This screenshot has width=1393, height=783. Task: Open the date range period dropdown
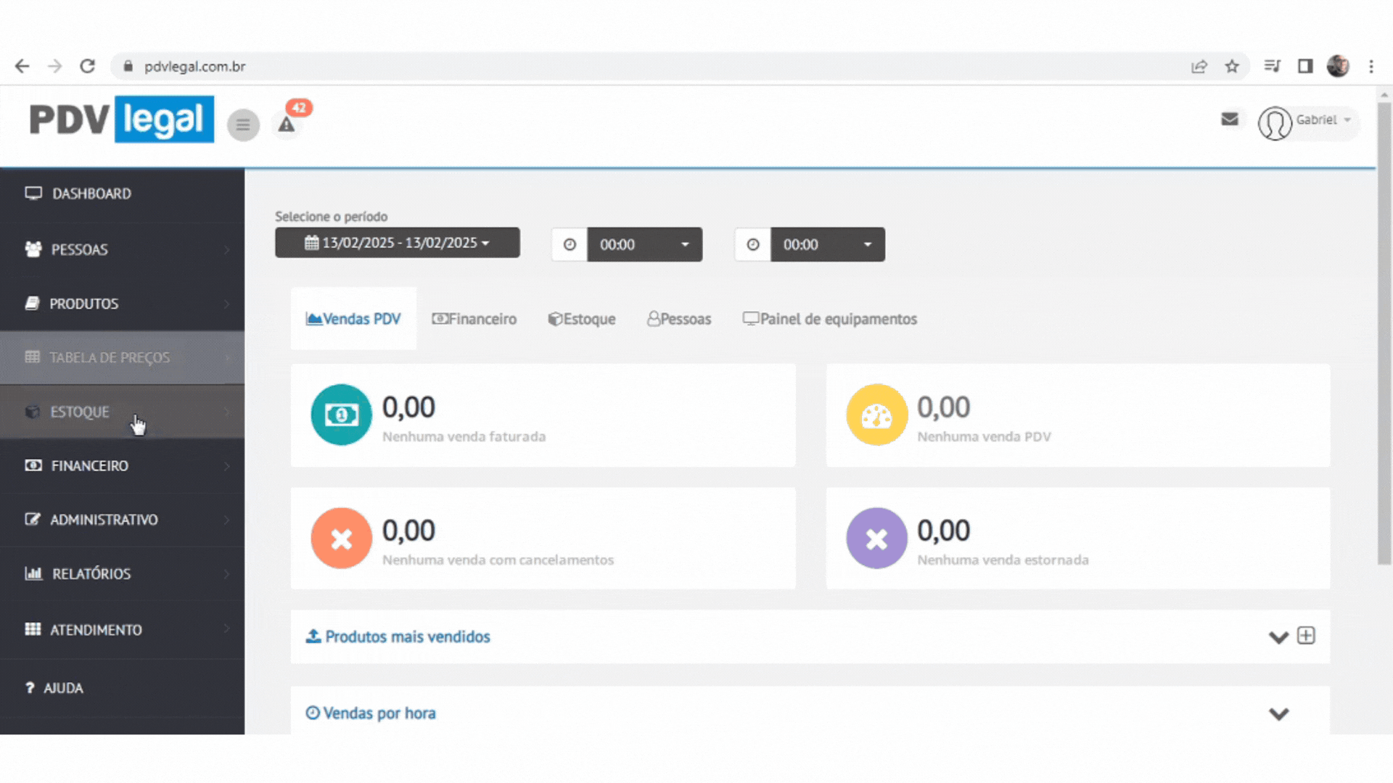click(x=397, y=243)
